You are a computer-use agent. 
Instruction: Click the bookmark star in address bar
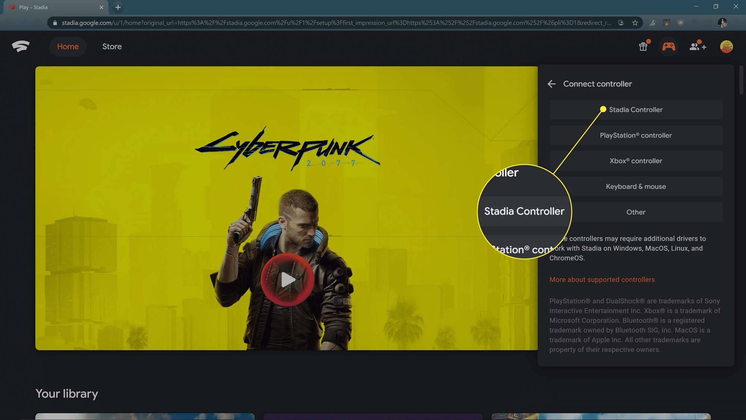click(x=635, y=23)
